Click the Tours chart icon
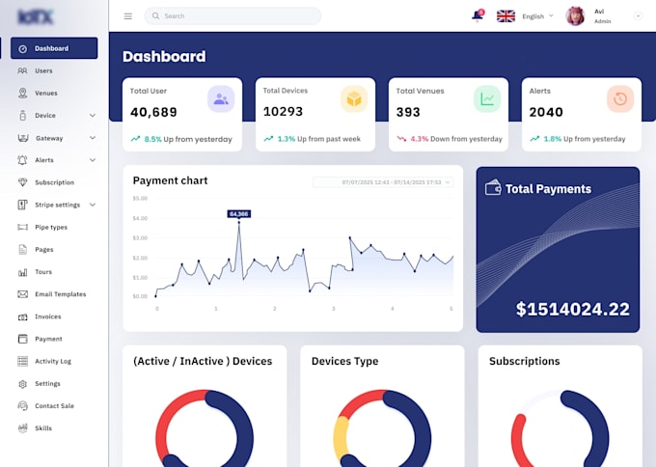The height and width of the screenshot is (467, 656). [x=22, y=272]
